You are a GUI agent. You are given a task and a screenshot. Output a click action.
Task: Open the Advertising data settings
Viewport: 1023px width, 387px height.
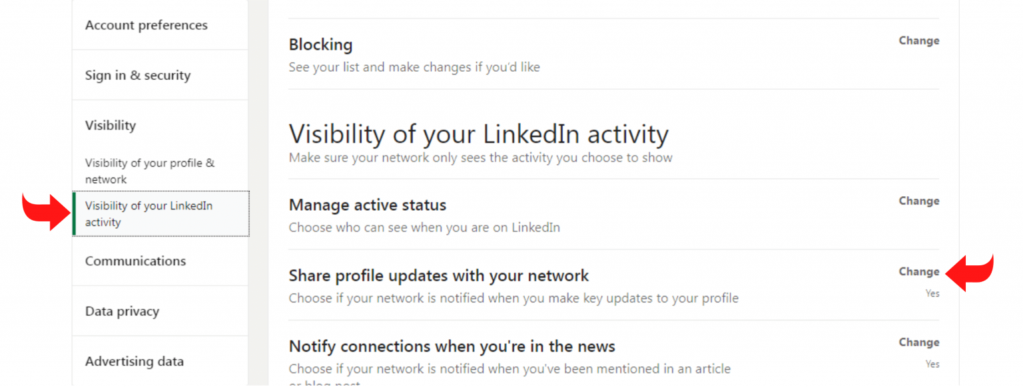click(134, 361)
